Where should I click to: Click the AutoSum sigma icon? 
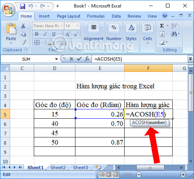tap(162, 26)
